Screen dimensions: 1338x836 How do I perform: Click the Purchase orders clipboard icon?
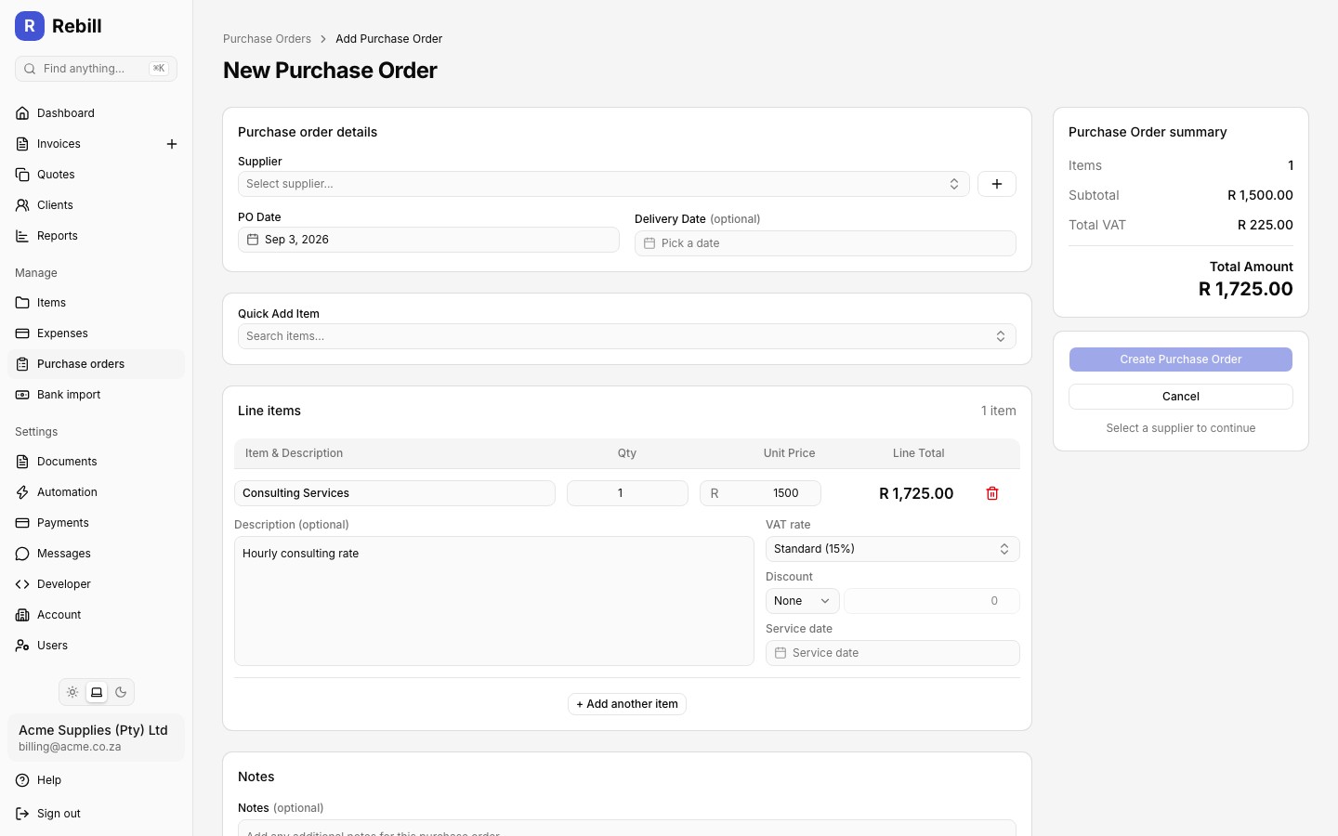pos(22,364)
